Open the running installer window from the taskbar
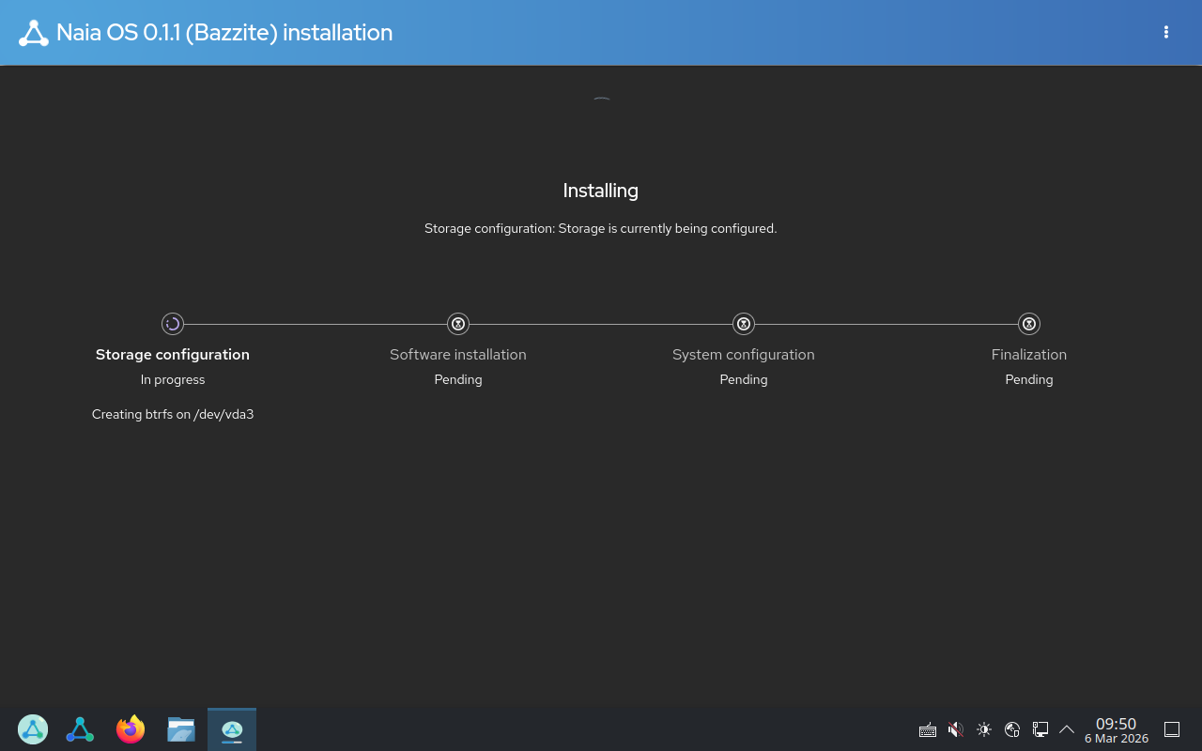This screenshot has width=1202, height=751. tap(231, 728)
